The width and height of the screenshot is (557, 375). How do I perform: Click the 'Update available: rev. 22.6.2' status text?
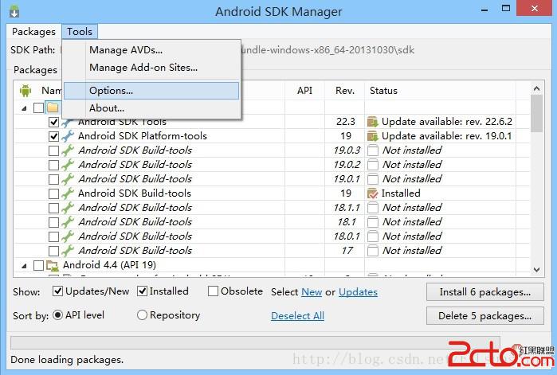tap(447, 122)
